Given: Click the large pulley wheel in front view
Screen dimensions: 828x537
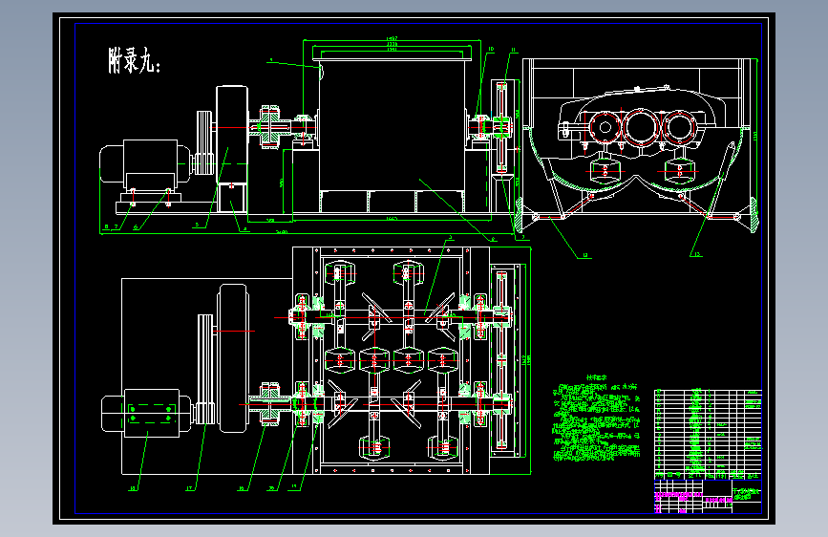Looking at the screenshot, I should [x=232, y=135].
